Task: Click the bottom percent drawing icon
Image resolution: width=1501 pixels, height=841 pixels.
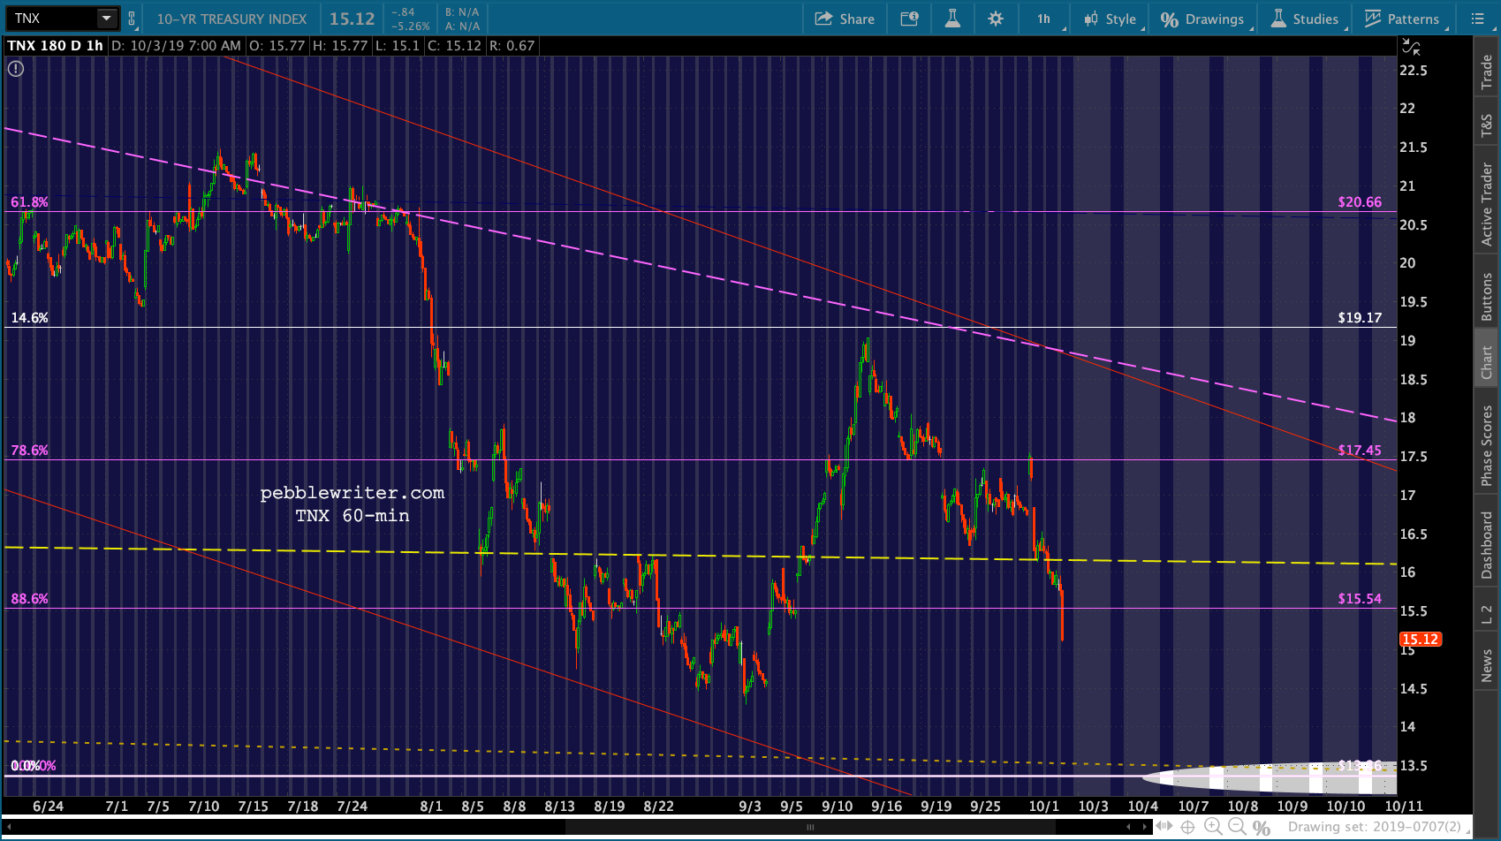Action: tap(1262, 828)
